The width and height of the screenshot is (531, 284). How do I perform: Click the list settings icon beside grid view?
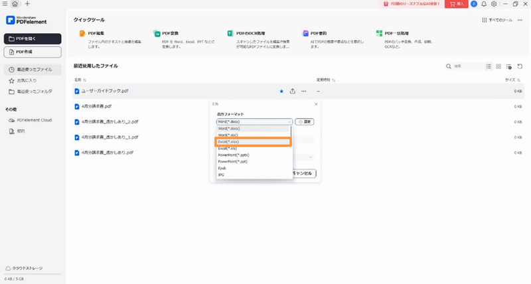[x=508, y=66]
